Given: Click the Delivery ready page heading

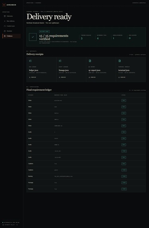Looking at the screenshot, I should (x=49, y=17).
